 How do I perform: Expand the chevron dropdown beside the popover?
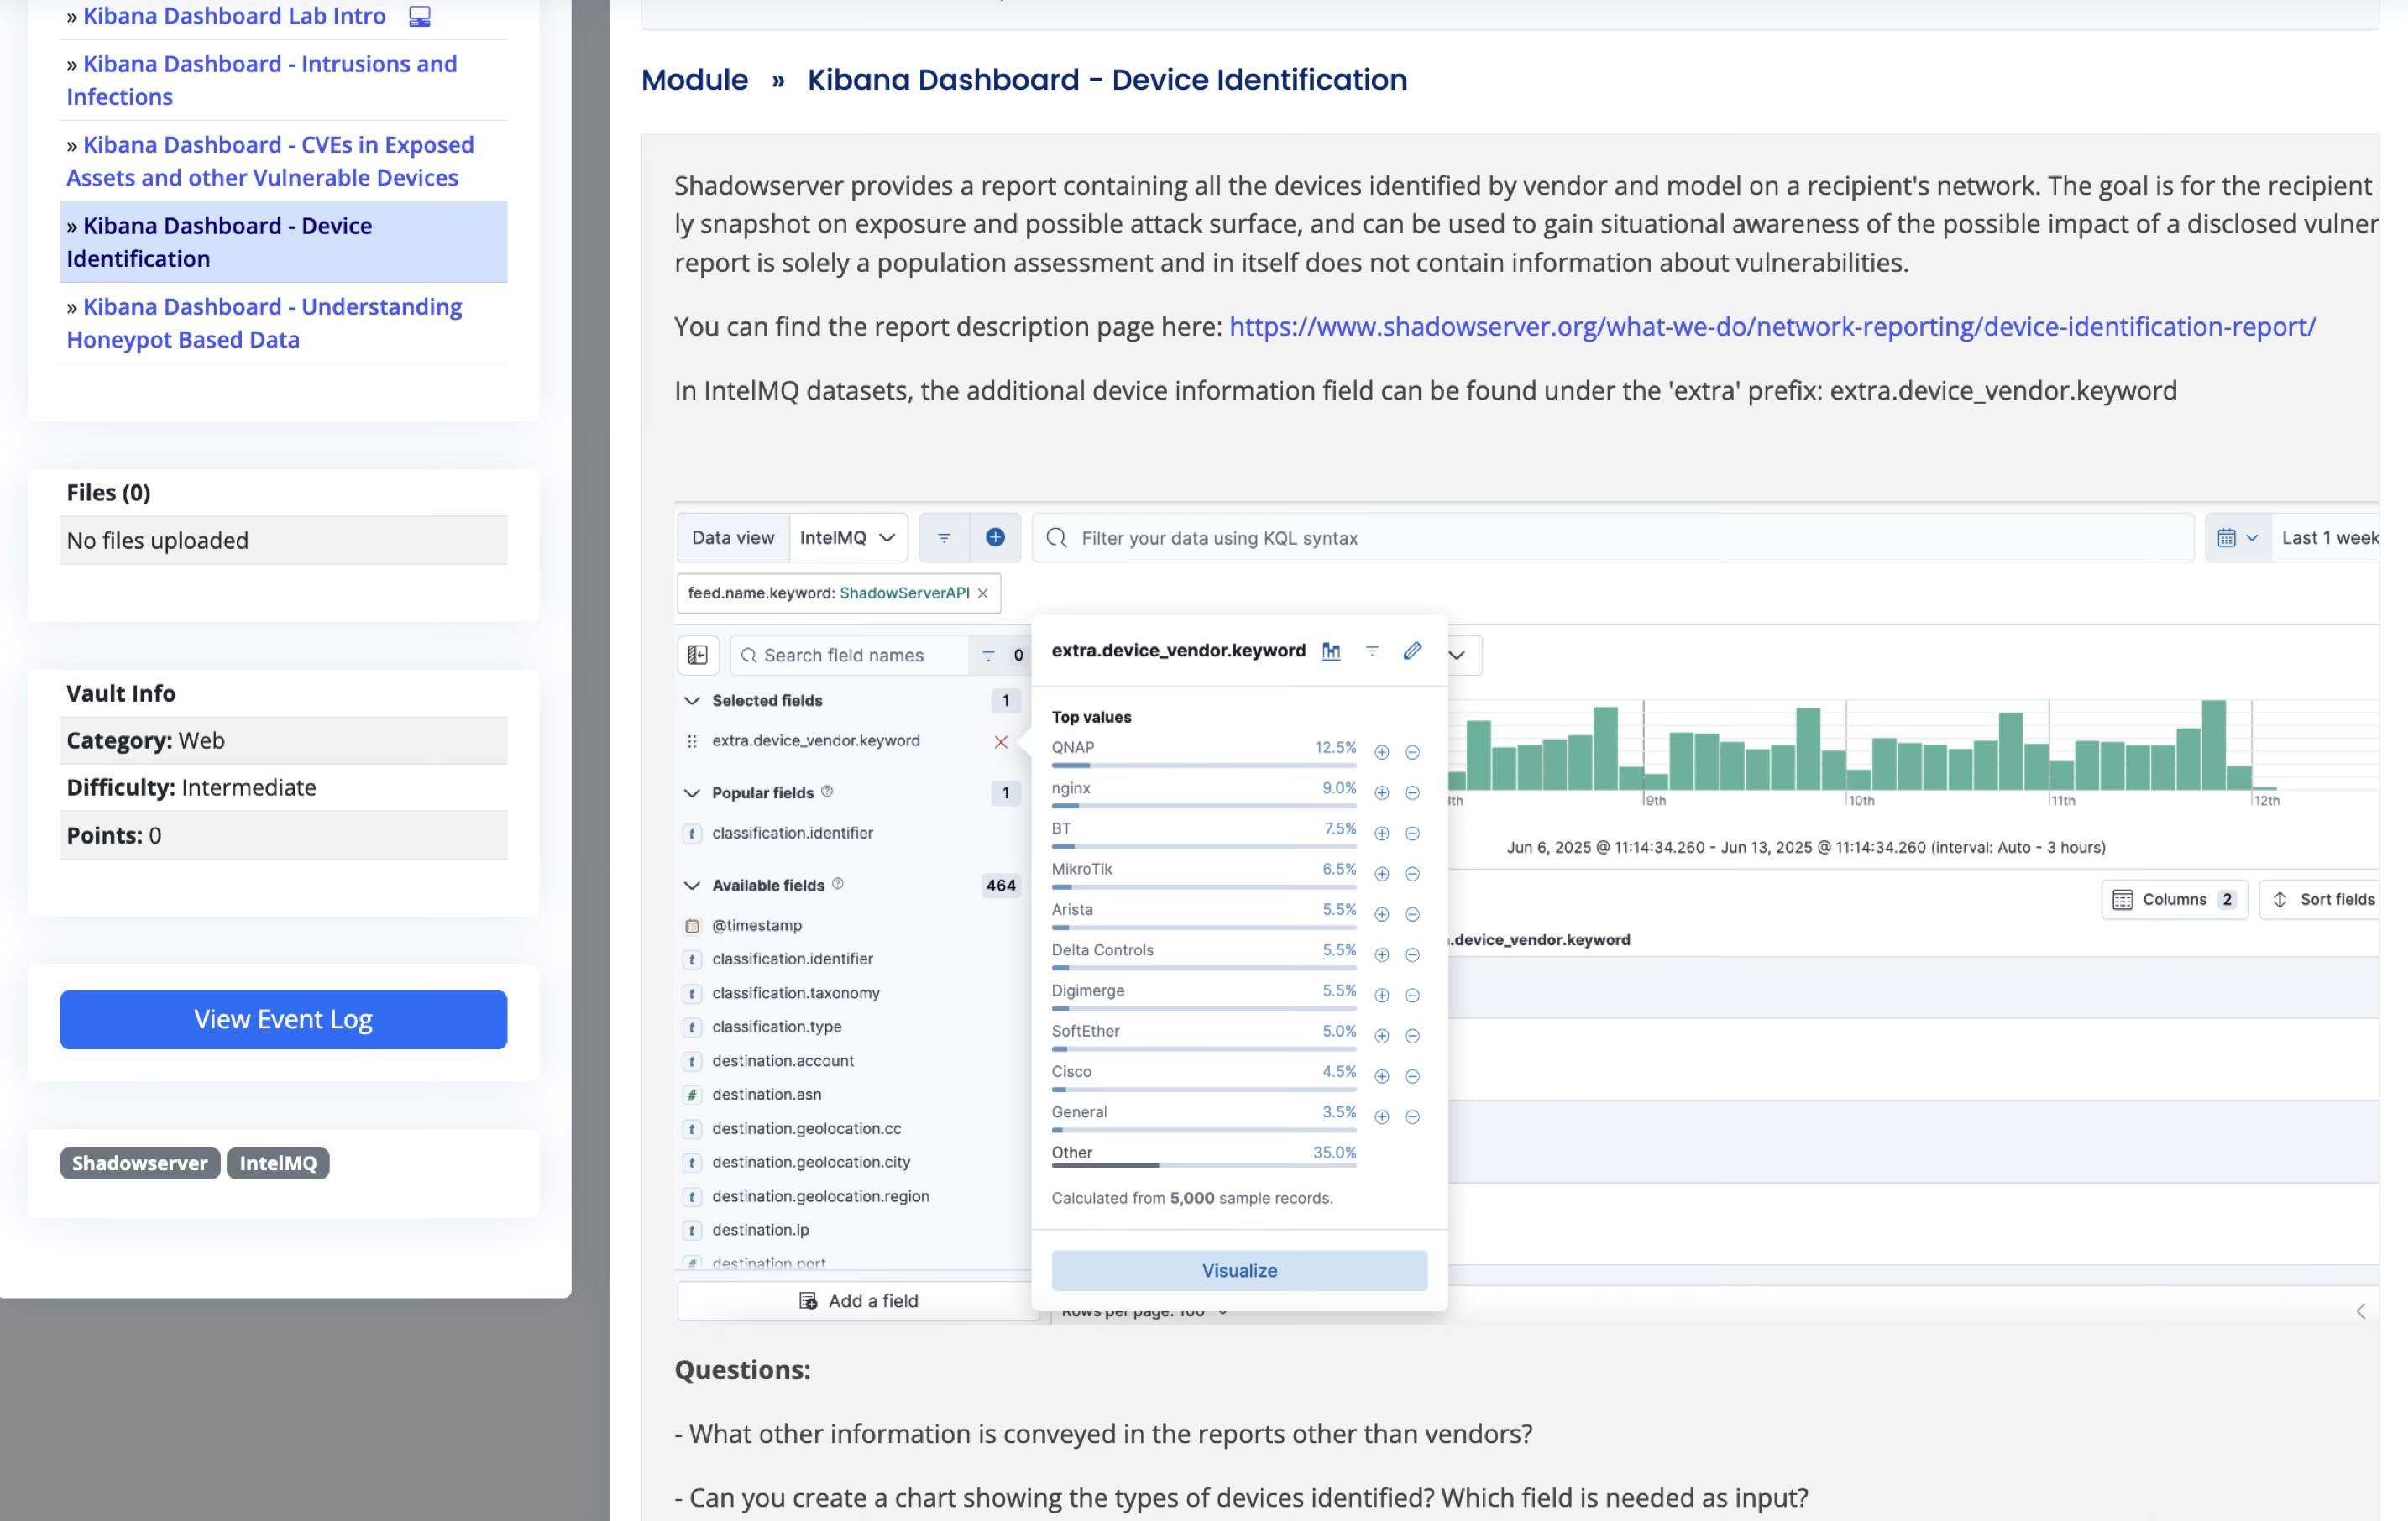click(x=1458, y=655)
